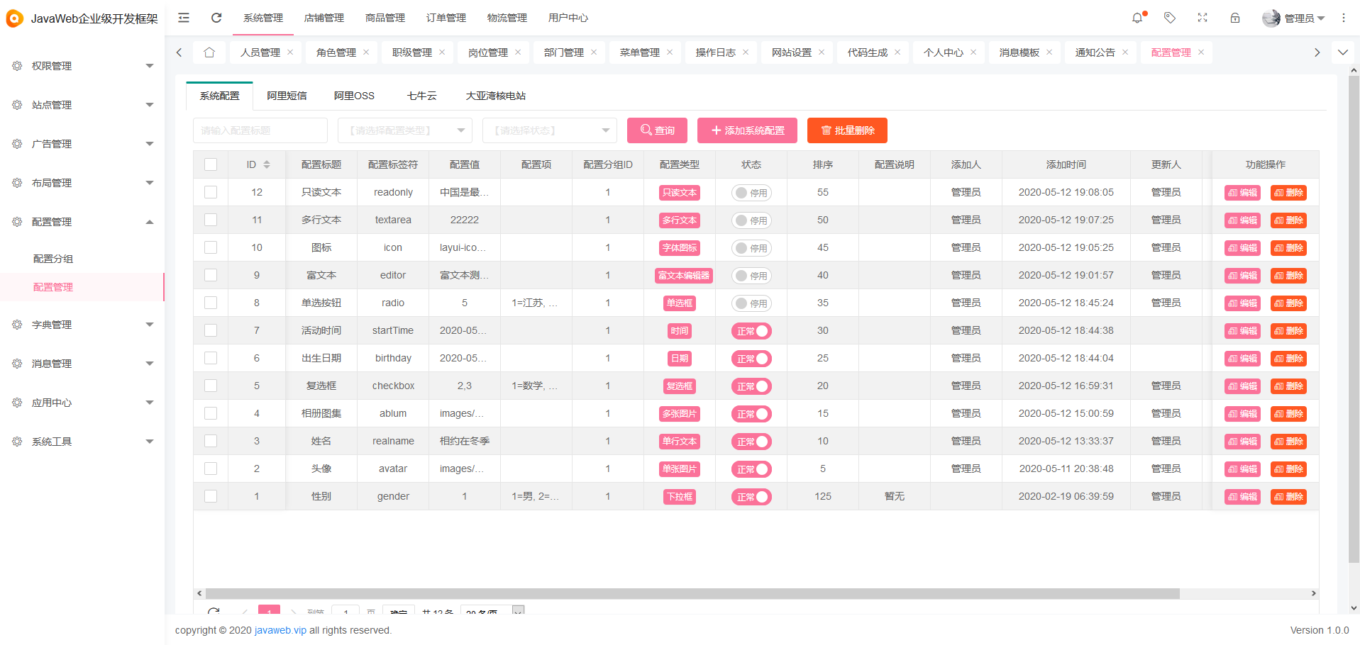Viewport: 1360px width, 645px height.
Task: Open the 订单管理 menu in the top bar
Action: point(446,18)
